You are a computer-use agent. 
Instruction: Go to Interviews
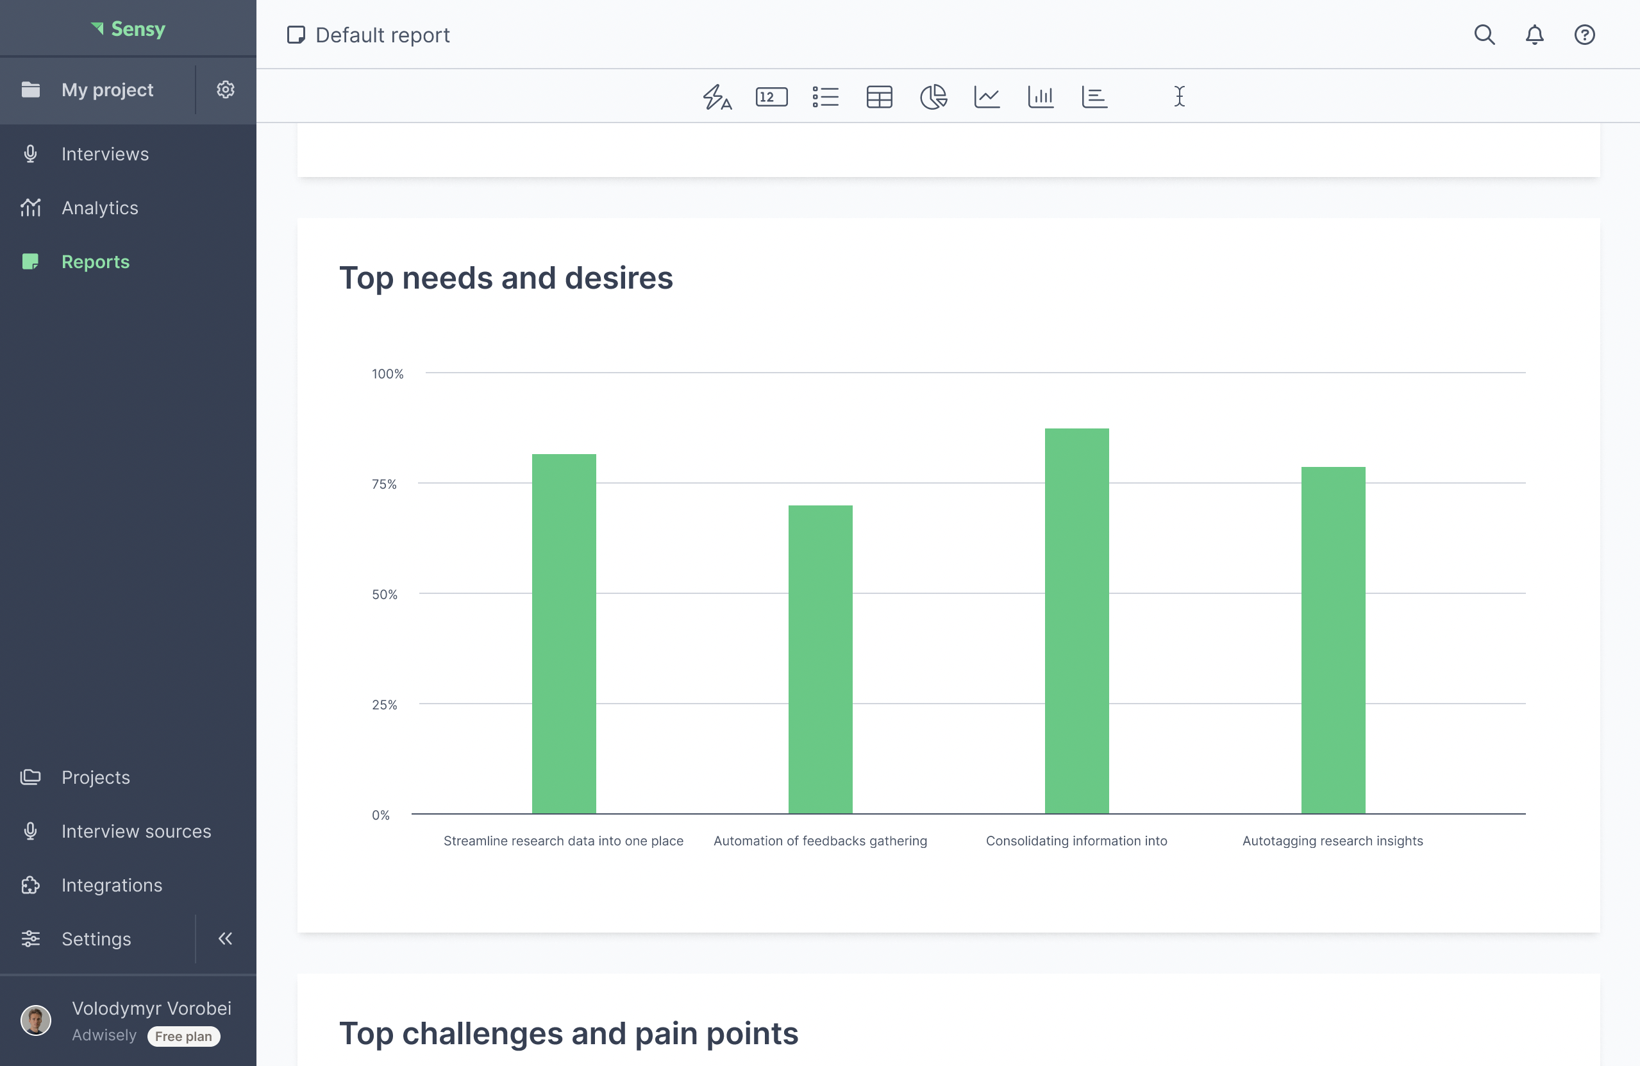105,153
